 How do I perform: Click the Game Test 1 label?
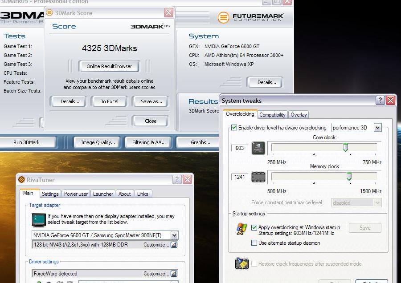(x=18, y=46)
